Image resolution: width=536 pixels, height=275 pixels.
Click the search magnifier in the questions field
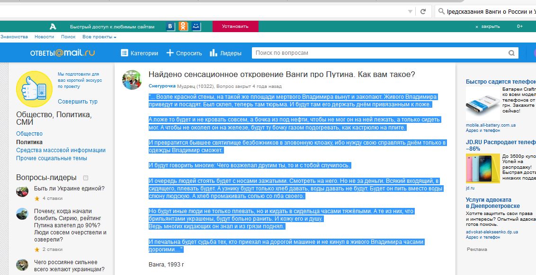point(511,53)
